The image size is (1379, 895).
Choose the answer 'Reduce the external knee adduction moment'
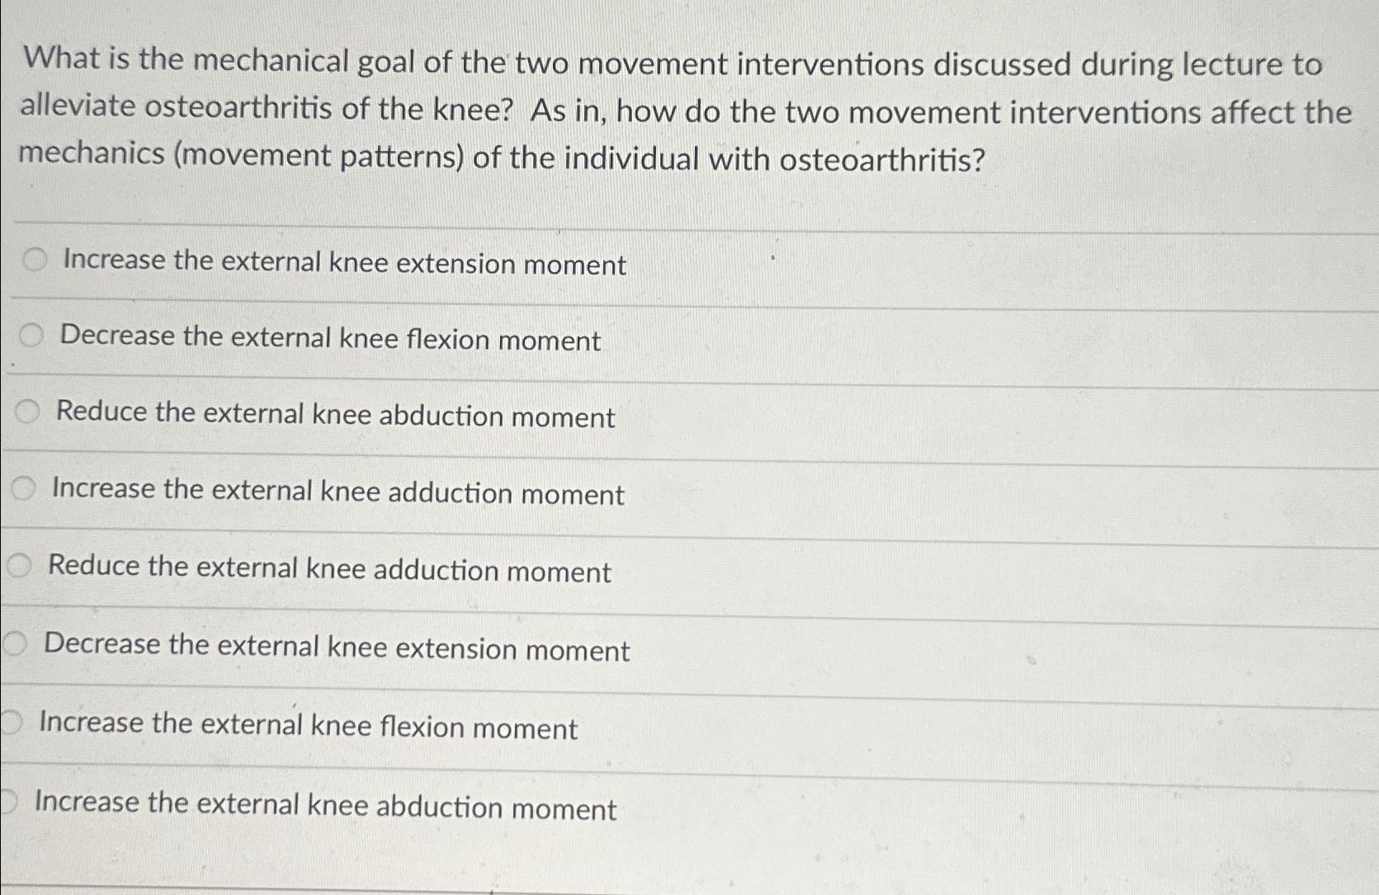coord(330,569)
